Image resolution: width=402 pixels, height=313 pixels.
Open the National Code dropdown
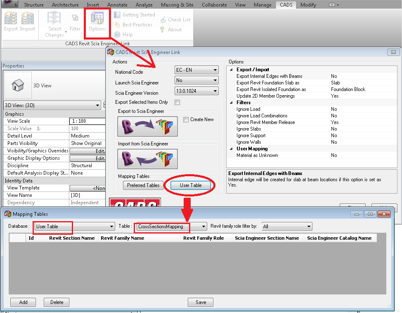tap(196, 70)
